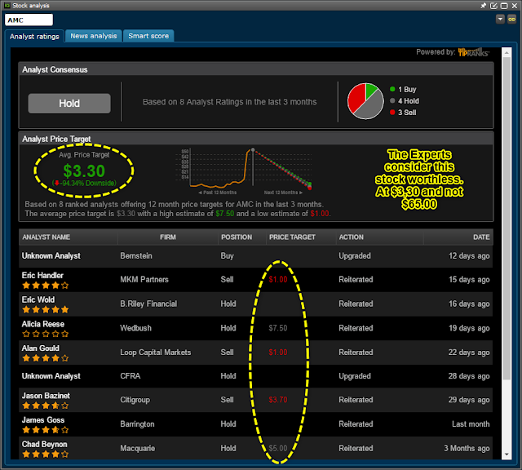Click the gray Hold legend dot
The width and height of the screenshot is (522, 470).
(392, 100)
